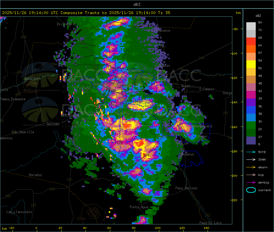Click the light gray top legend swatch
The width and height of the screenshot is (274, 232).
pos(251,26)
